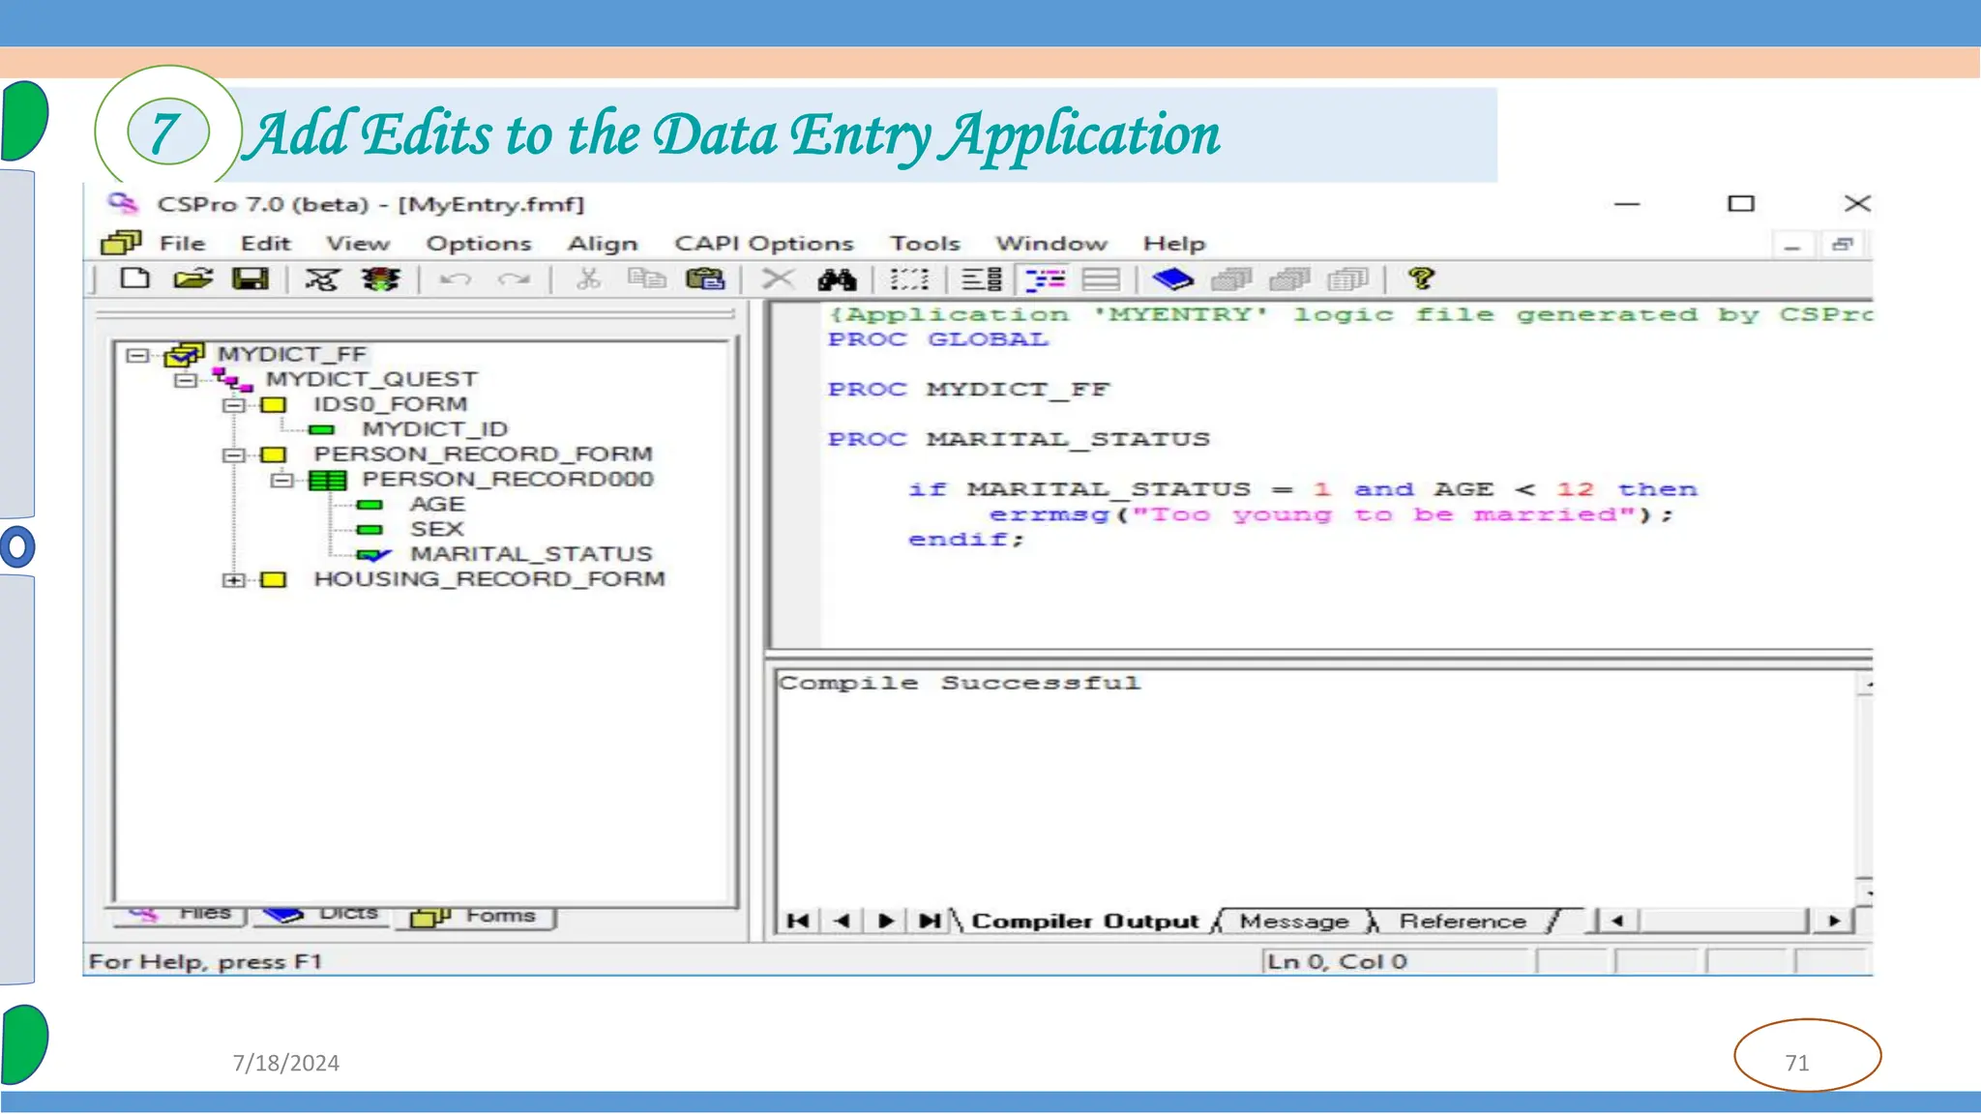The height and width of the screenshot is (1114, 1981).
Task: Click the first-tab navigation arrow
Action: click(798, 921)
